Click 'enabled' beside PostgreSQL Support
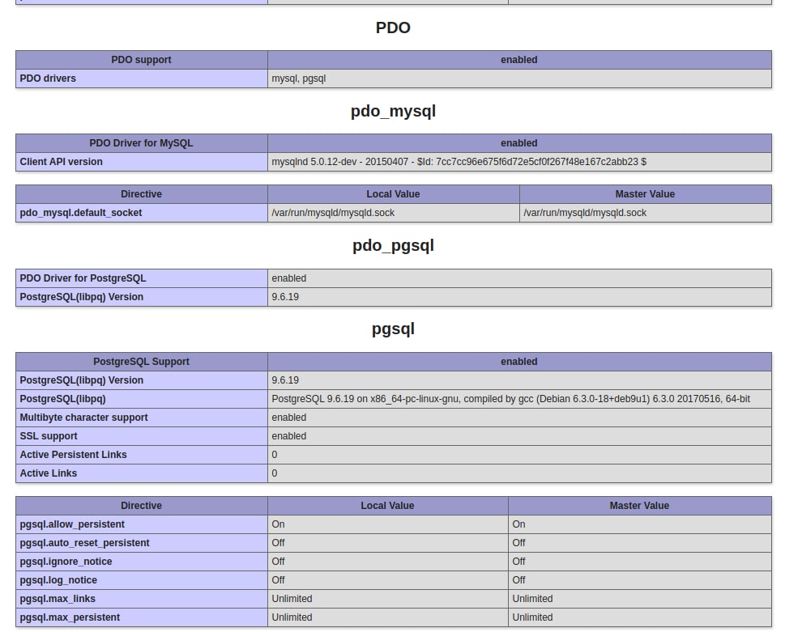 click(x=519, y=362)
